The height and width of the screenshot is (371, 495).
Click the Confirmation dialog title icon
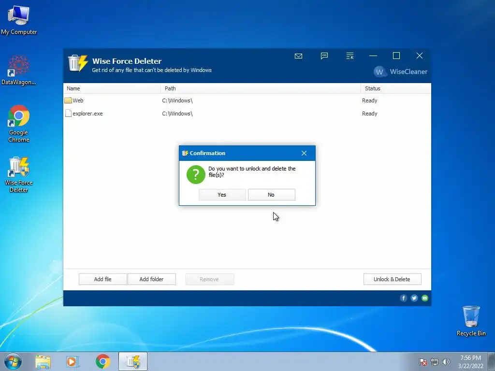[185, 153]
